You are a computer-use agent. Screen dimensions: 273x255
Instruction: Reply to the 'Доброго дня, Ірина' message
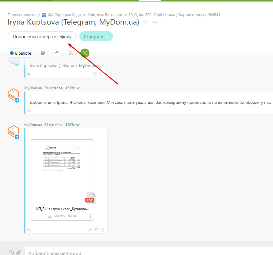click(29, 111)
